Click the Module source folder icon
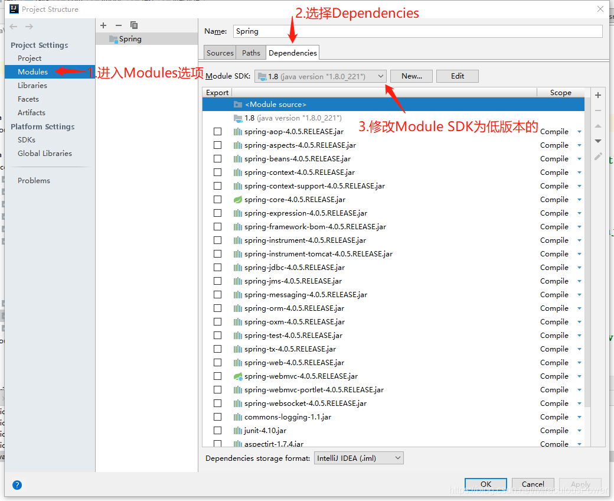The width and height of the screenshot is (614, 501). tap(238, 104)
